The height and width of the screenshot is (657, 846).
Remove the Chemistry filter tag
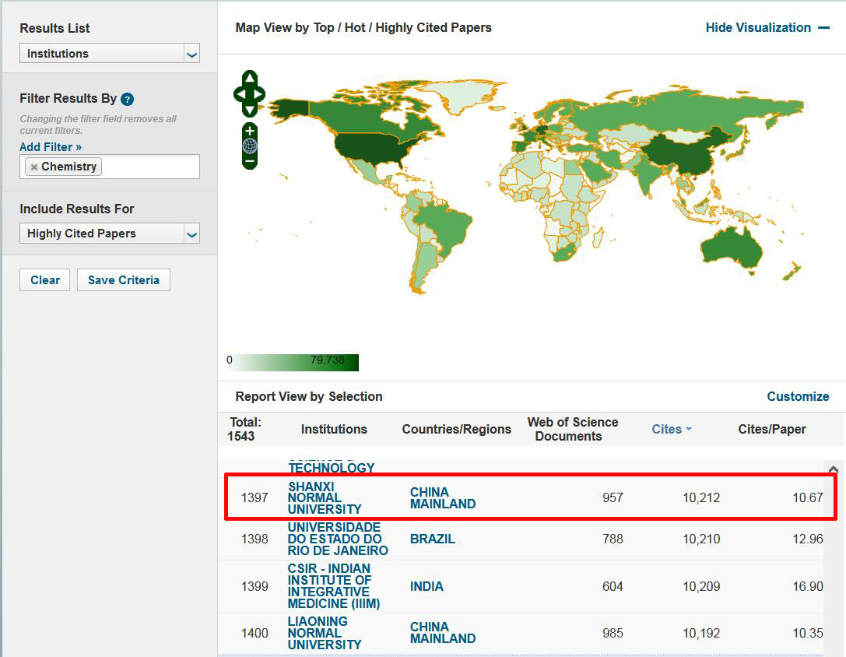(34, 167)
